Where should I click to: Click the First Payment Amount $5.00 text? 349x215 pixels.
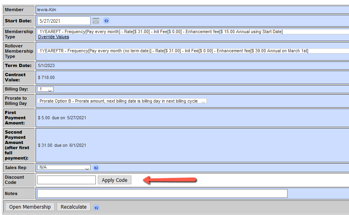[x=44, y=118]
